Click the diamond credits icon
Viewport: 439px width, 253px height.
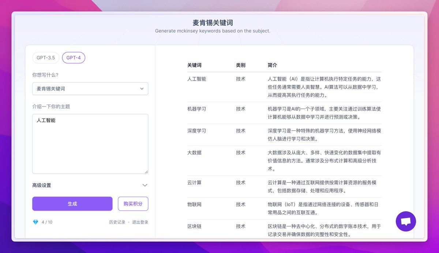35,222
